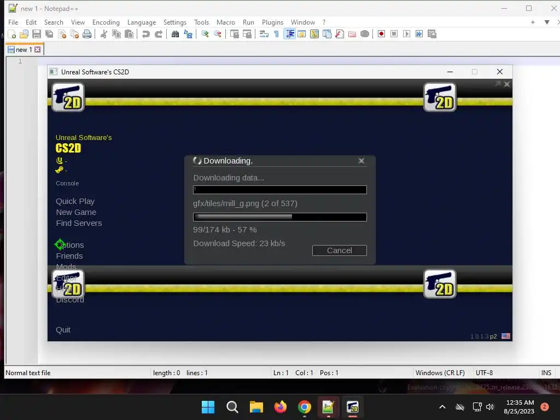Open the Macro menu

pyautogui.click(x=226, y=22)
